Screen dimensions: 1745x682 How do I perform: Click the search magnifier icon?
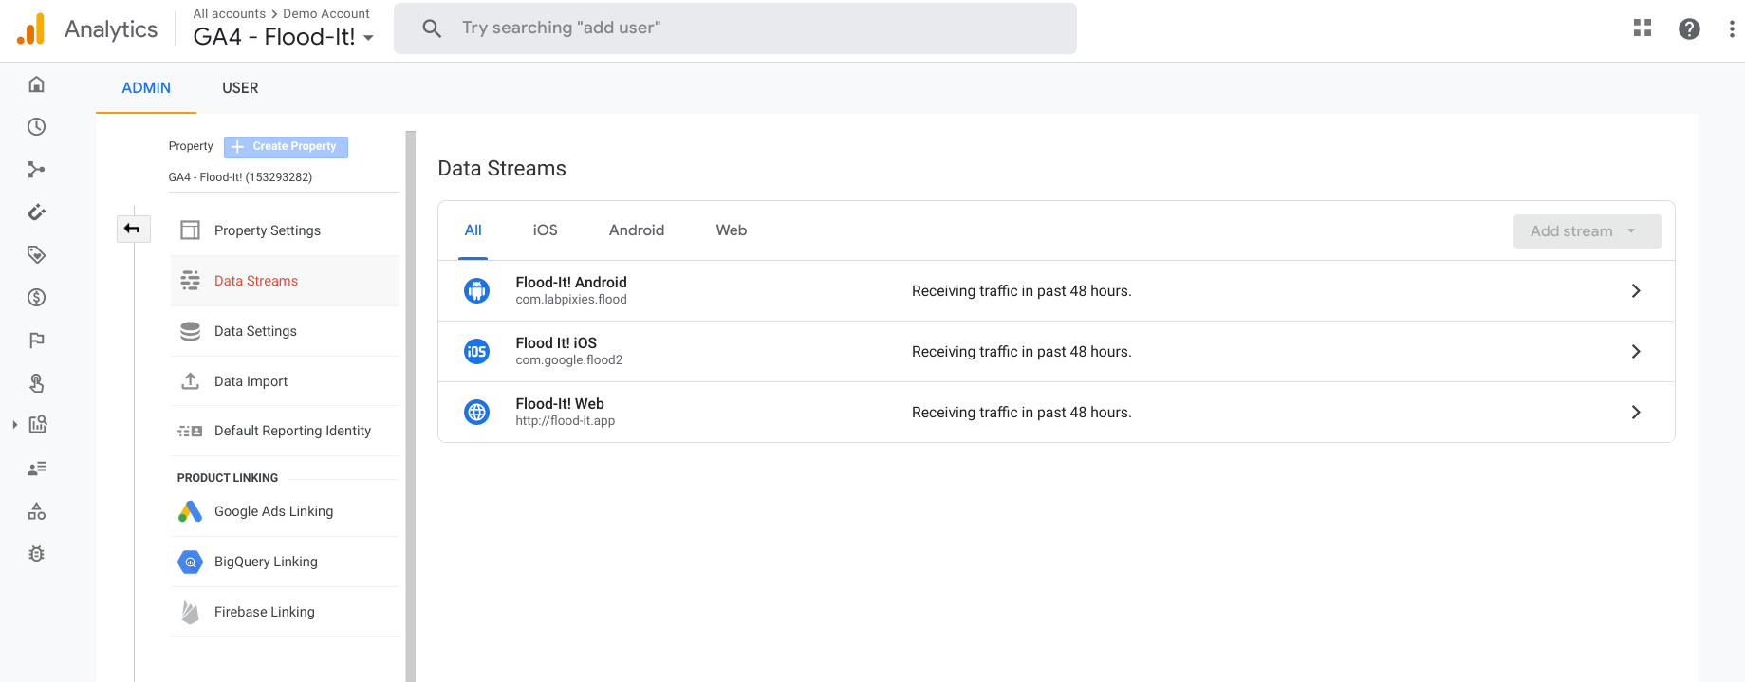point(432,28)
